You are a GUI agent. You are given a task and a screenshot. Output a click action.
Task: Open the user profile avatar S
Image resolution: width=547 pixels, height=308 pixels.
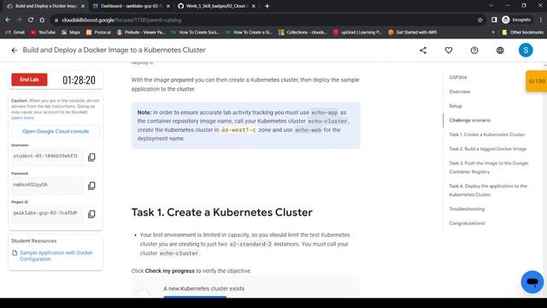tap(526, 50)
